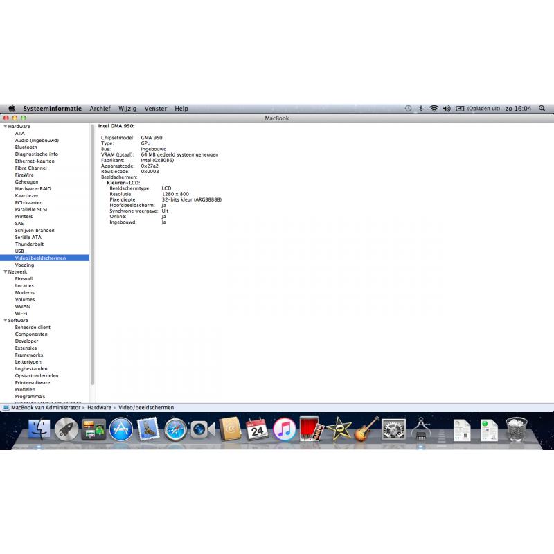Launch iMovie star icon in Dock
The width and height of the screenshot is (554, 554).
(x=339, y=429)
